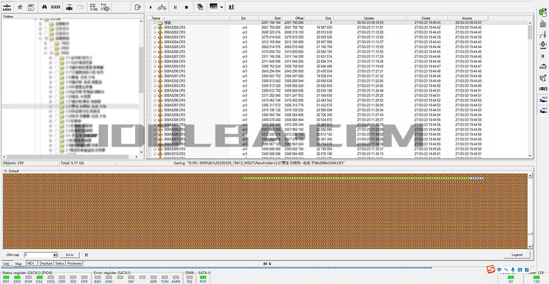Pause the task in top toolbar
The image size is (549, 284).
175,7
